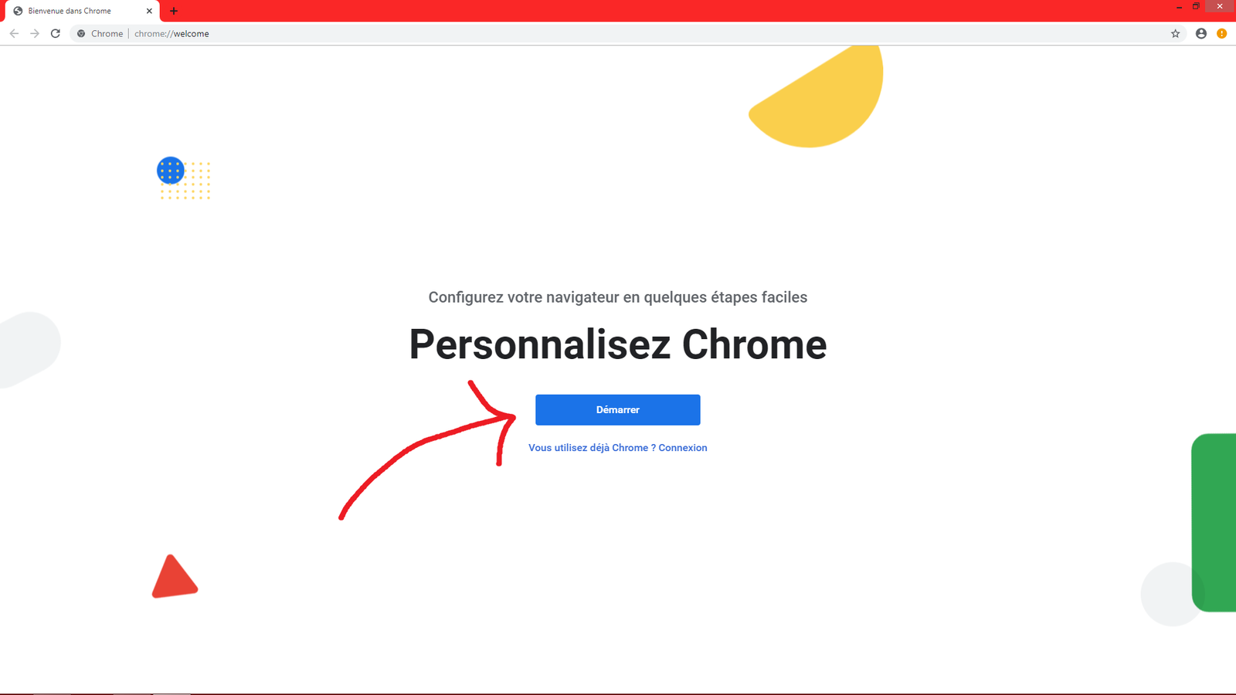Click the red triangle decoration
Viewport: 1236px width, 695px height.
coord(175,576)
